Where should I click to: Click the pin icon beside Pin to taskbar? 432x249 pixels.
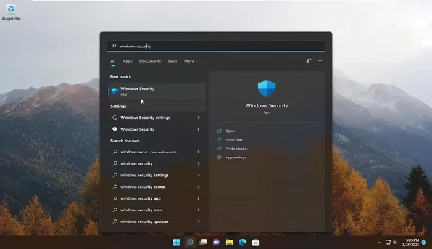pyautogui.click(x=219, y=149)
